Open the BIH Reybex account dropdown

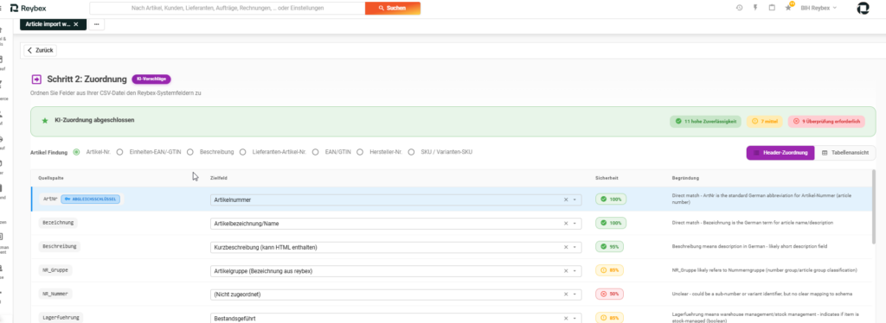[819, 8]
